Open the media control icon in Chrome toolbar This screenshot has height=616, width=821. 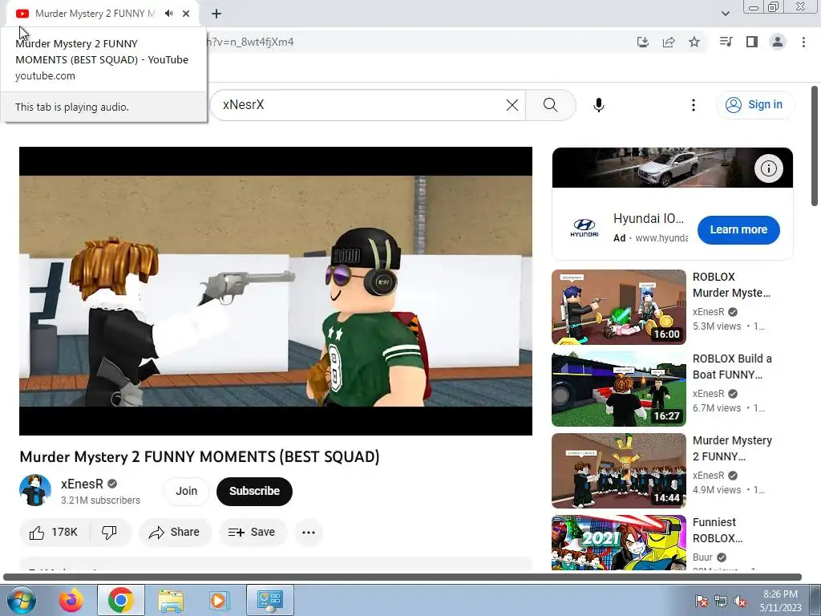(726, 42)
